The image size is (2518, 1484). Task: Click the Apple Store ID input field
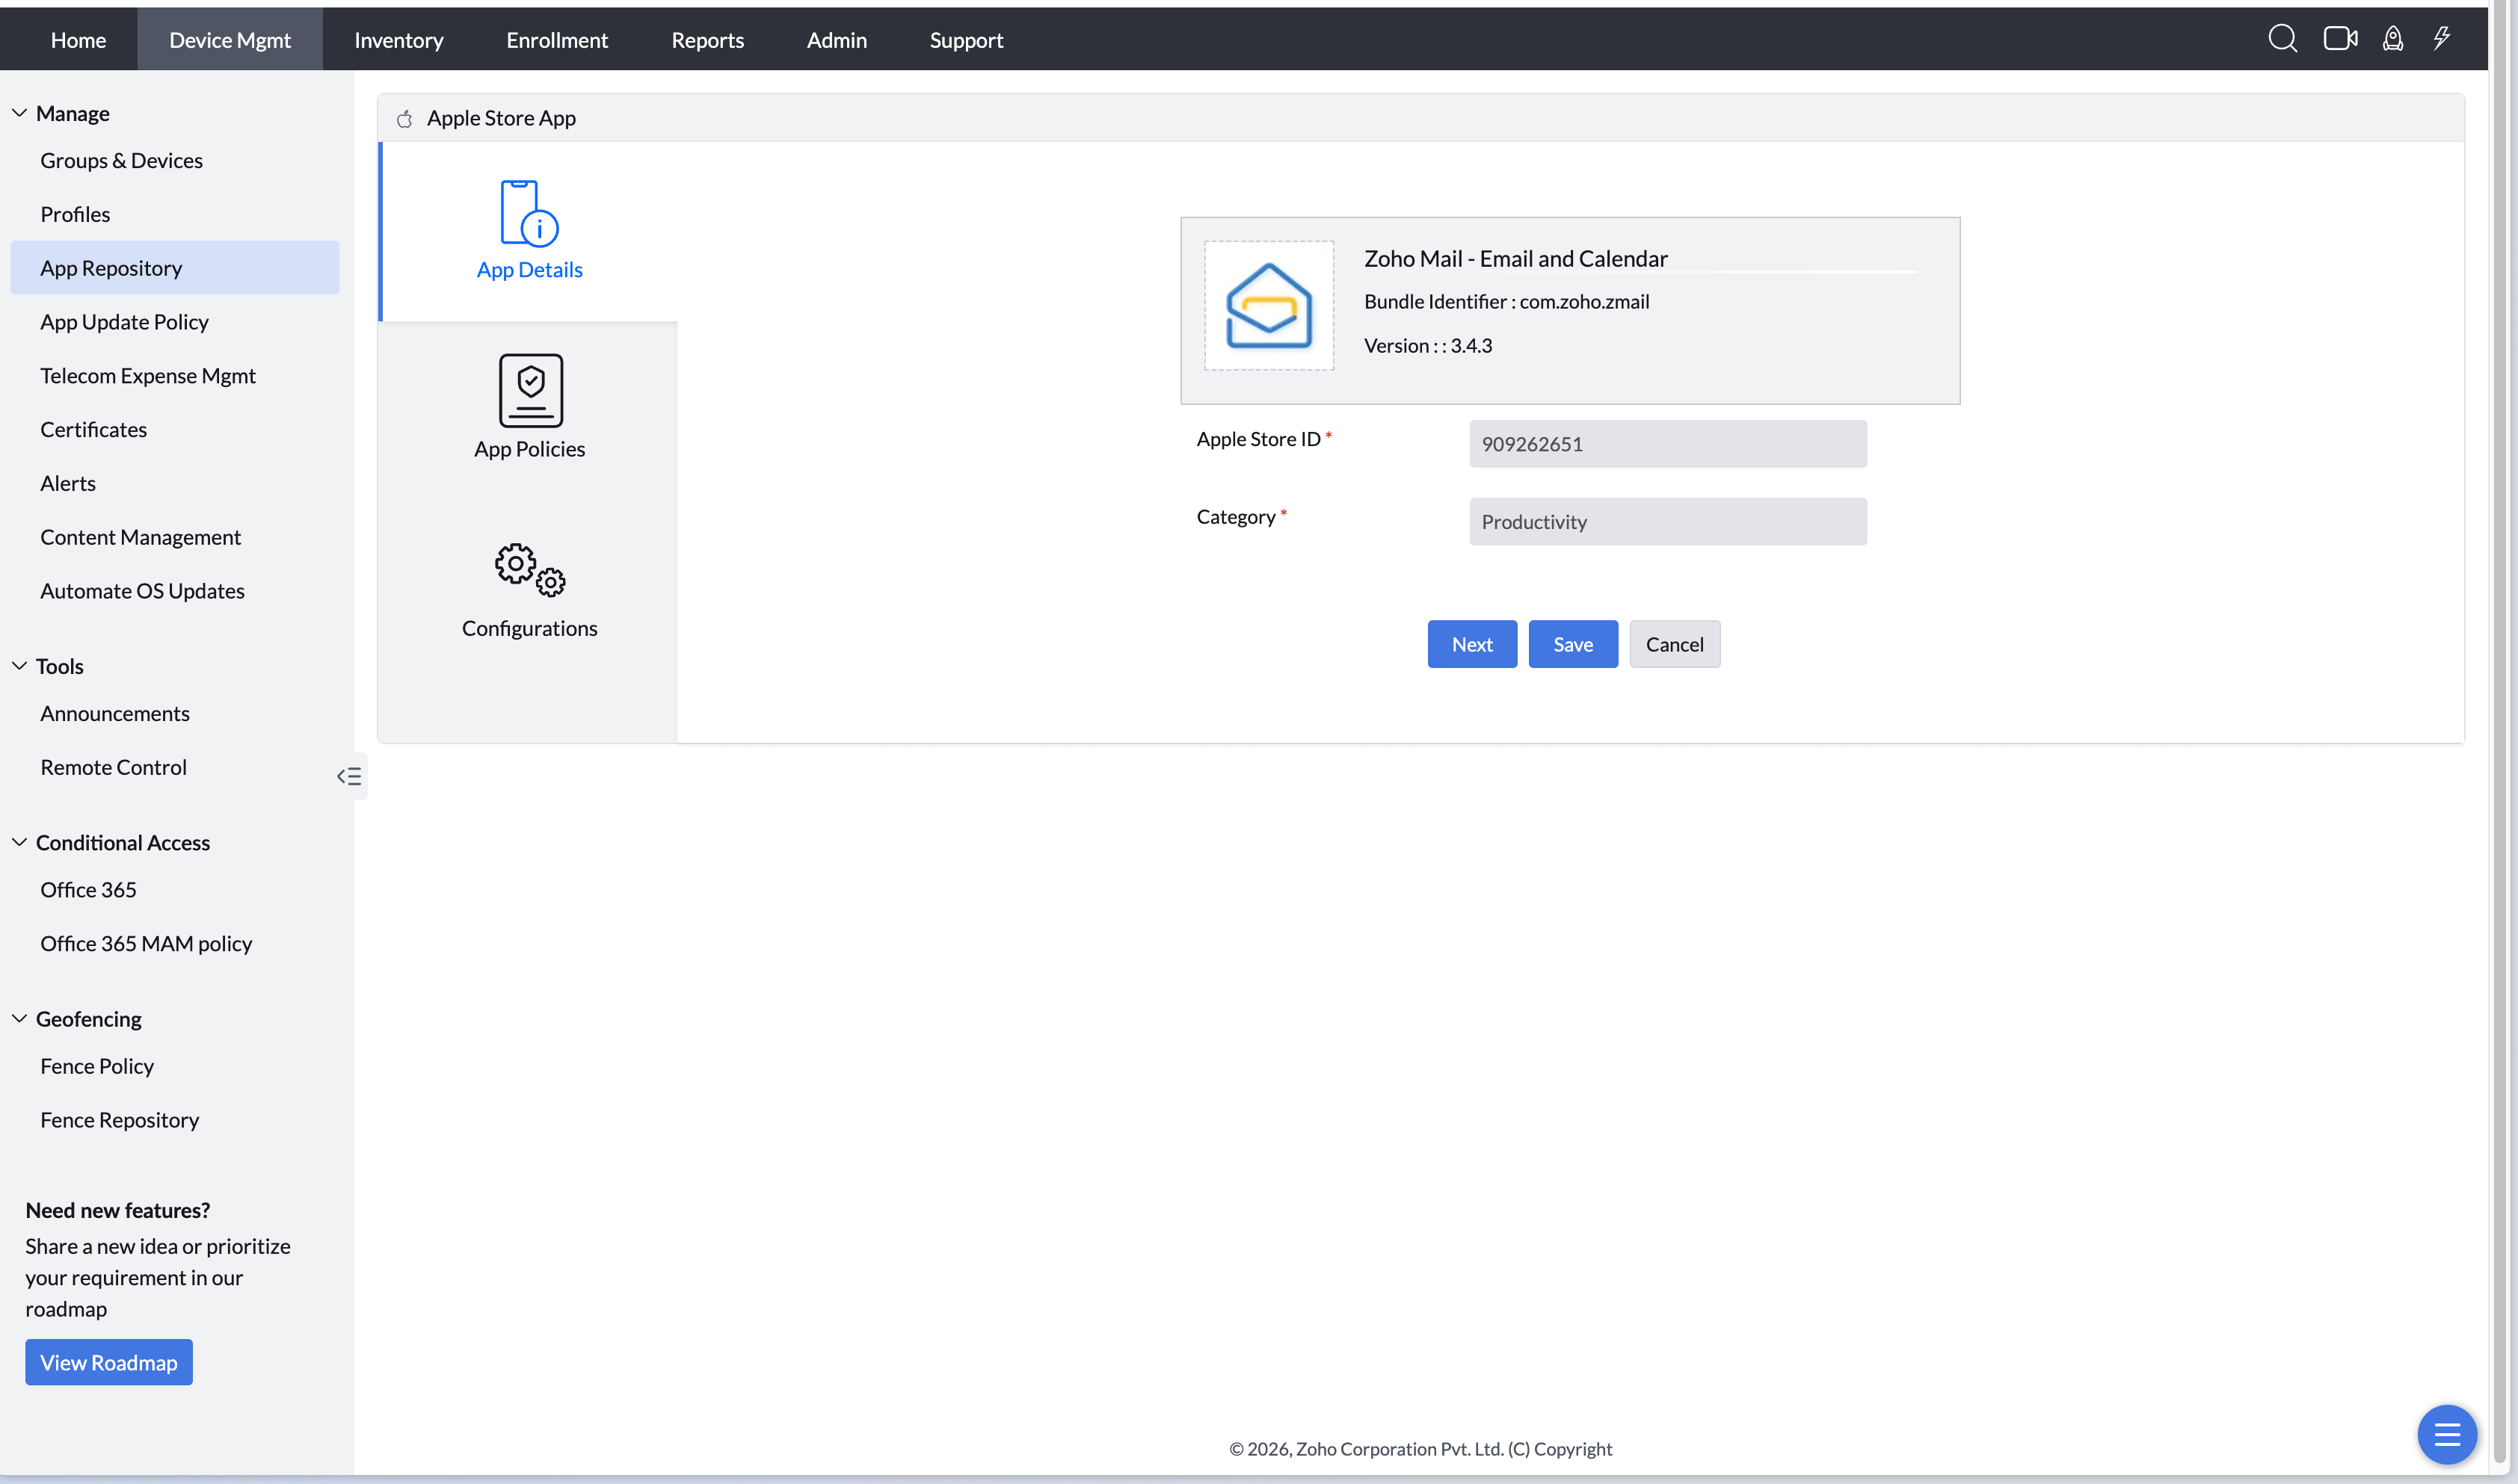(x=1668, y=443)
